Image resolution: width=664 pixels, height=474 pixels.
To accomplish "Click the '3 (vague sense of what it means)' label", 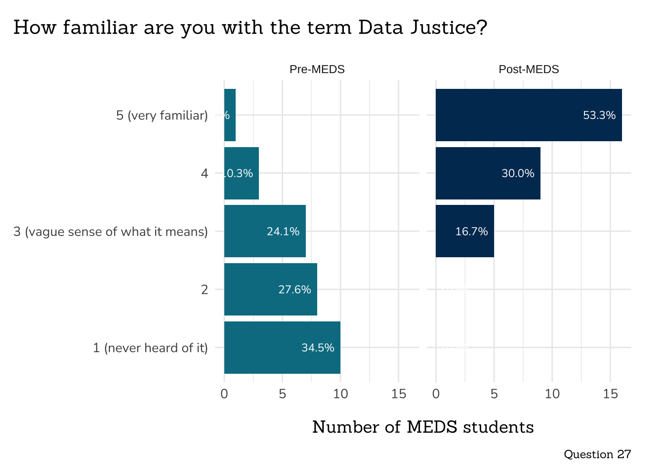I will click(111, 232).
